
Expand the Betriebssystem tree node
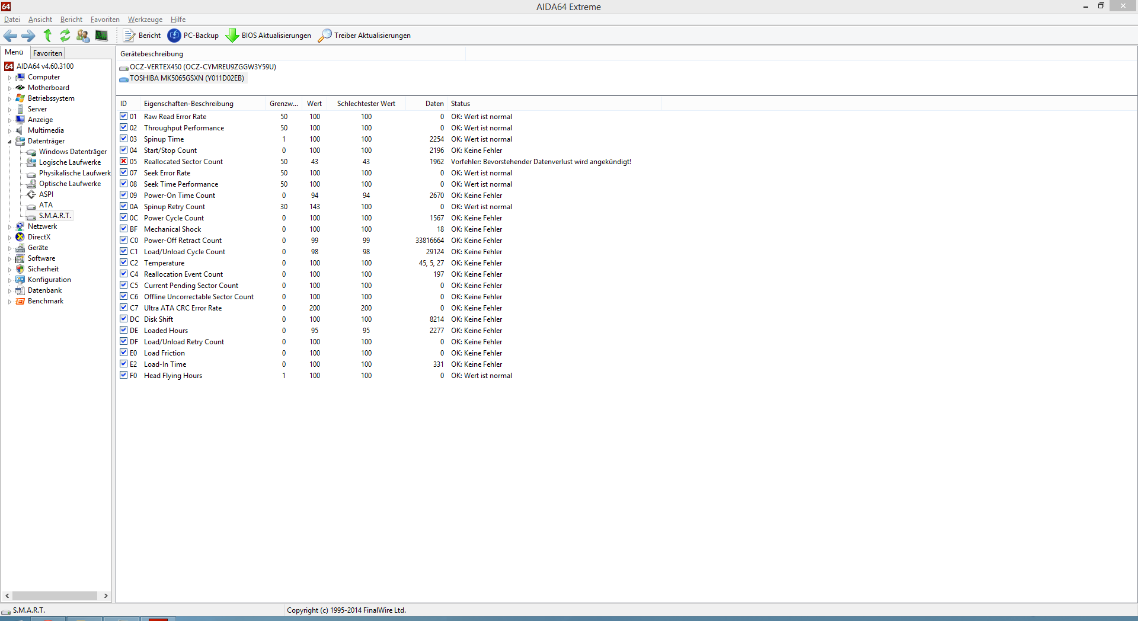(x=9, y=99)
